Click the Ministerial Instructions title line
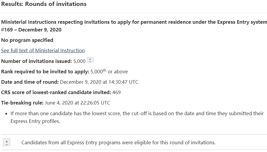This screenshot has height=152, width=267. tap(134, 22)
